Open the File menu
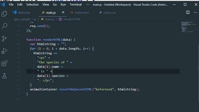The width and height of the screenshot is (199, 112). point(11,5)
